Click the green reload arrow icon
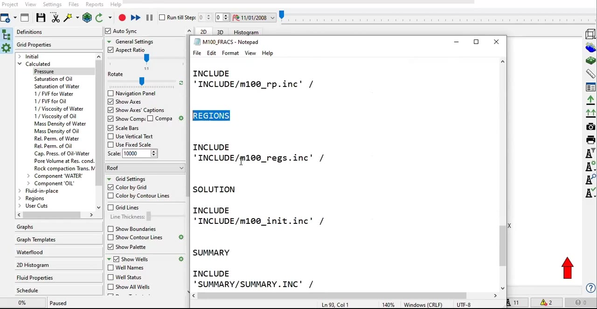This screenshot has height=309, width=597. click(99, 18)
